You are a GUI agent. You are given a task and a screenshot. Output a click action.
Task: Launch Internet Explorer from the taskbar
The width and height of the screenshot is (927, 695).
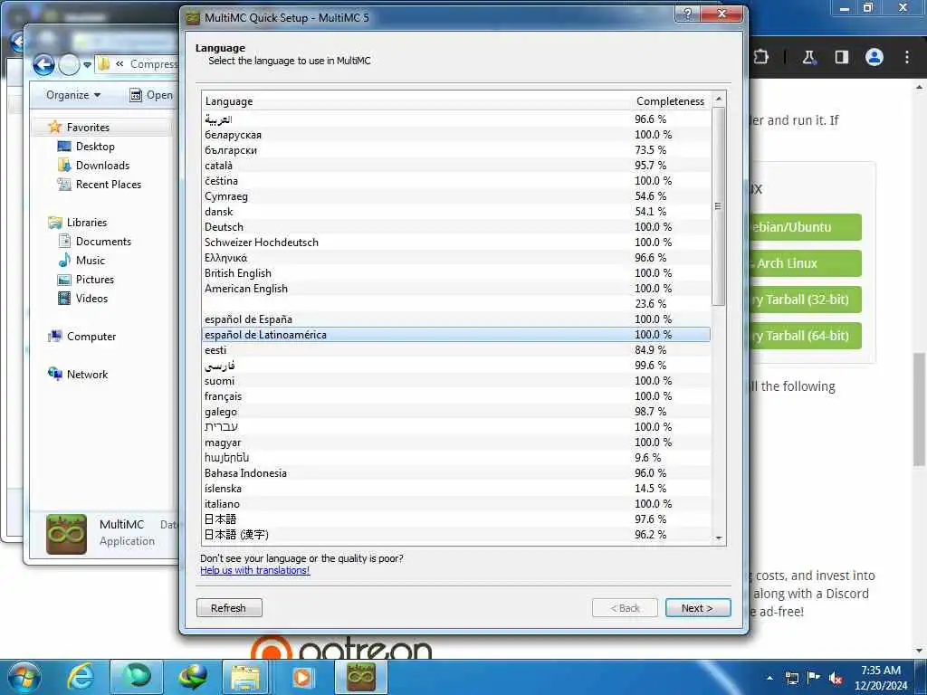[81, 677]
